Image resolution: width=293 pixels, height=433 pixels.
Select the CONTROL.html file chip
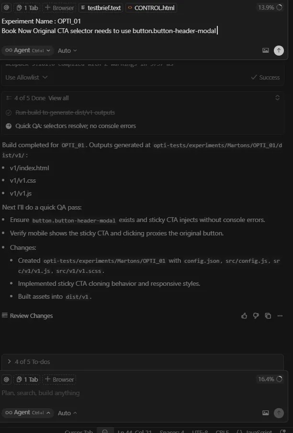click(x=151, y=8)
